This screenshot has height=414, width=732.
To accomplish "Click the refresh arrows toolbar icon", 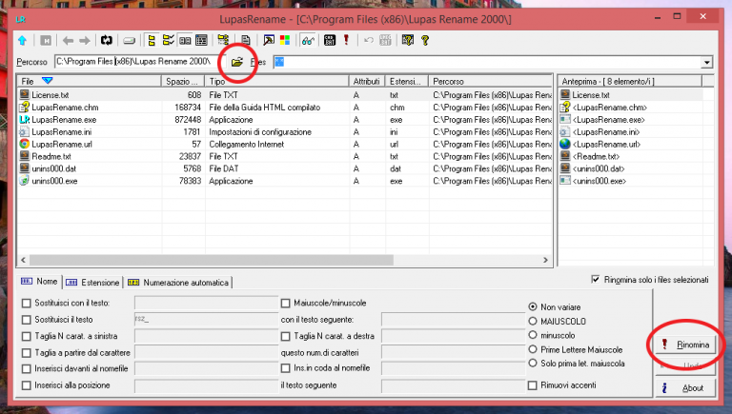I will [x=108, y=40].
